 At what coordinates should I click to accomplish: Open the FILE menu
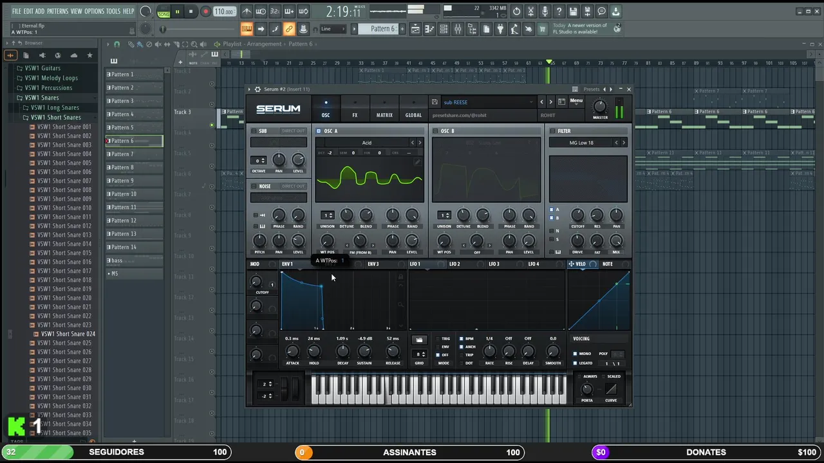click(x=16, y=12)
